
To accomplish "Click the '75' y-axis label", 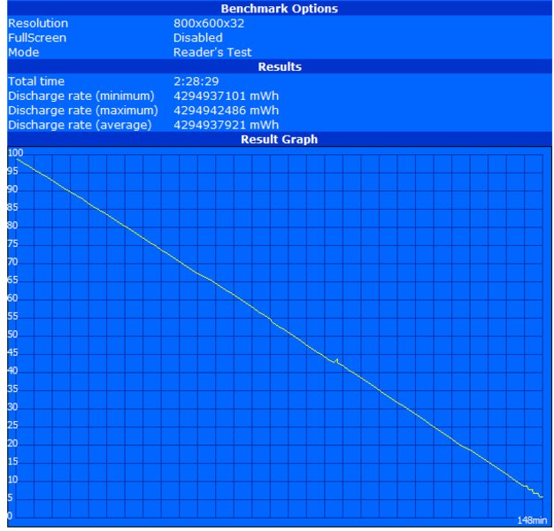I will pyautogui.click(x=12, y=243).
